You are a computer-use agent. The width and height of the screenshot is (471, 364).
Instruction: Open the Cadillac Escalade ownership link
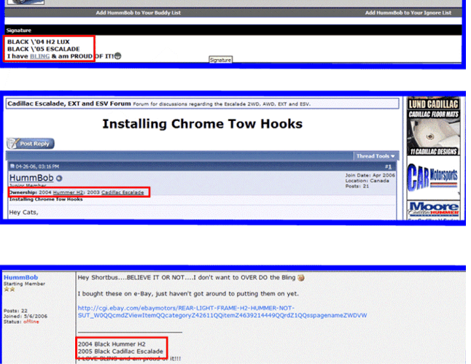coord(122,193)
